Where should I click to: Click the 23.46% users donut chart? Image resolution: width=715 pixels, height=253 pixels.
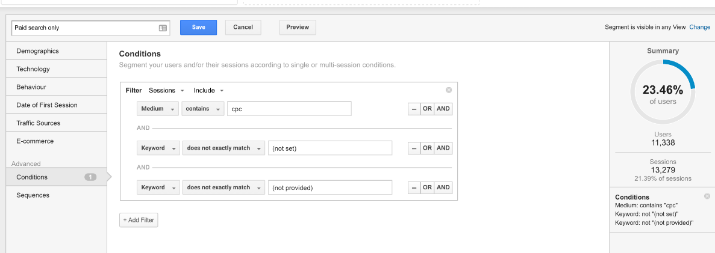click(x=662, y=93)
